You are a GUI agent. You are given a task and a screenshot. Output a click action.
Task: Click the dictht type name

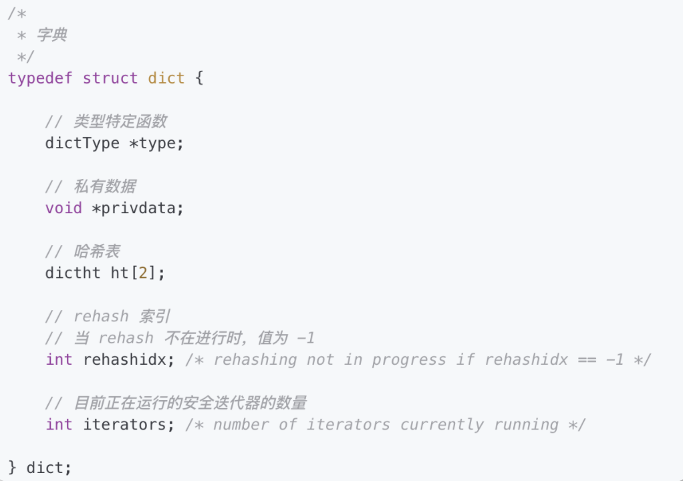click(x=73, y=273)
